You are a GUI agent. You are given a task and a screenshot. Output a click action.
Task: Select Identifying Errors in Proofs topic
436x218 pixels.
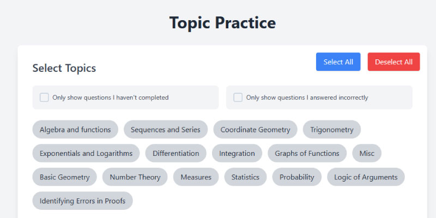click(x=83, y=201)
